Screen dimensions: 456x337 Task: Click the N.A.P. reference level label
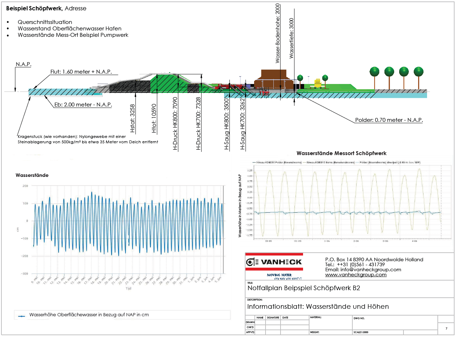point(23,65)
